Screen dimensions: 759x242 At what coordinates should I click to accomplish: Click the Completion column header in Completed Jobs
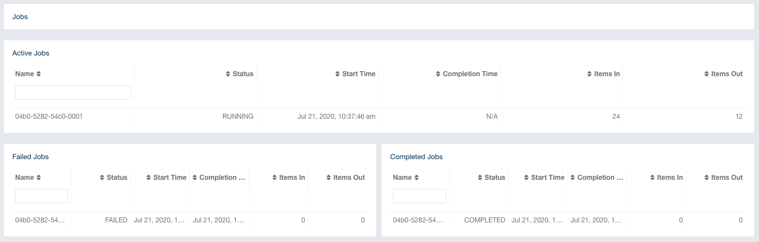click(600, 178)
